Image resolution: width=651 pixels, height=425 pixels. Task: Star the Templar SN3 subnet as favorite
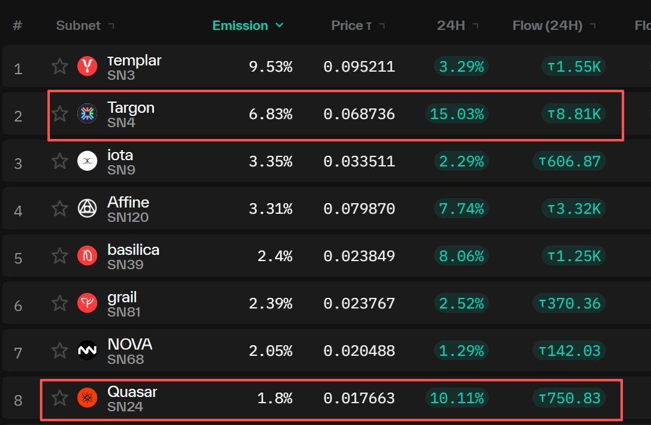(x=60, y=66)
